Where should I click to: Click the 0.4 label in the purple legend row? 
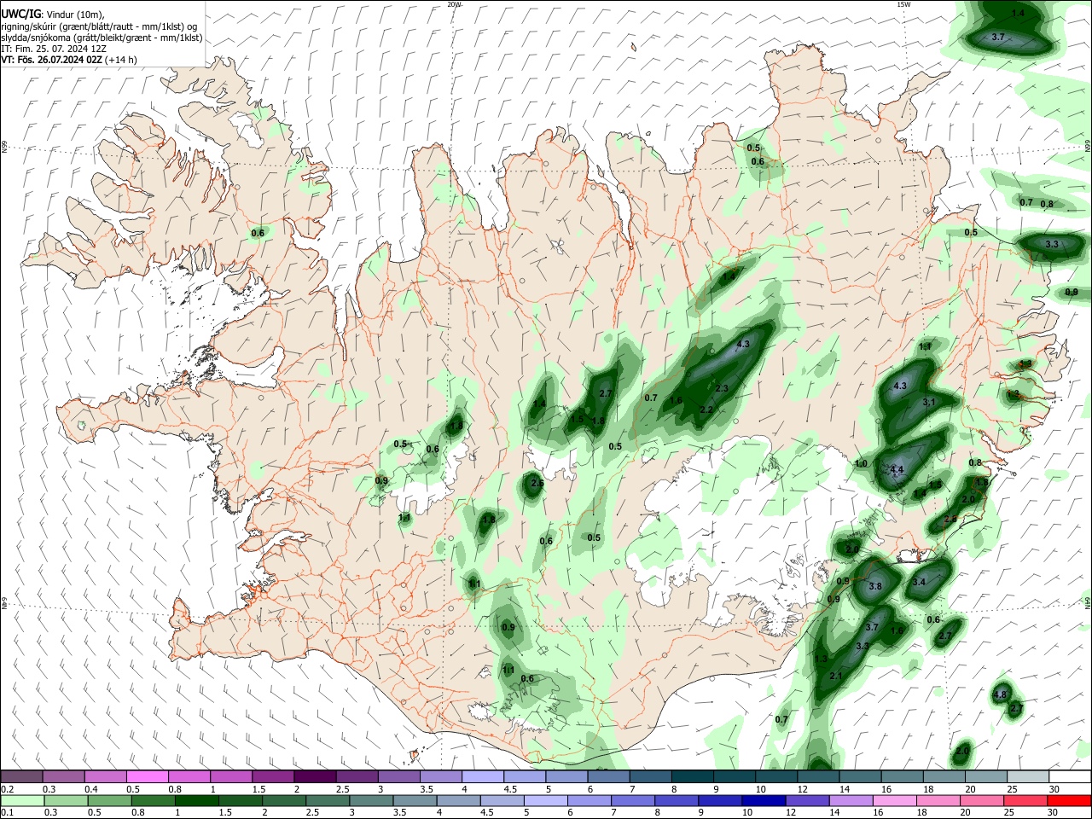click(x=91, y=789)
